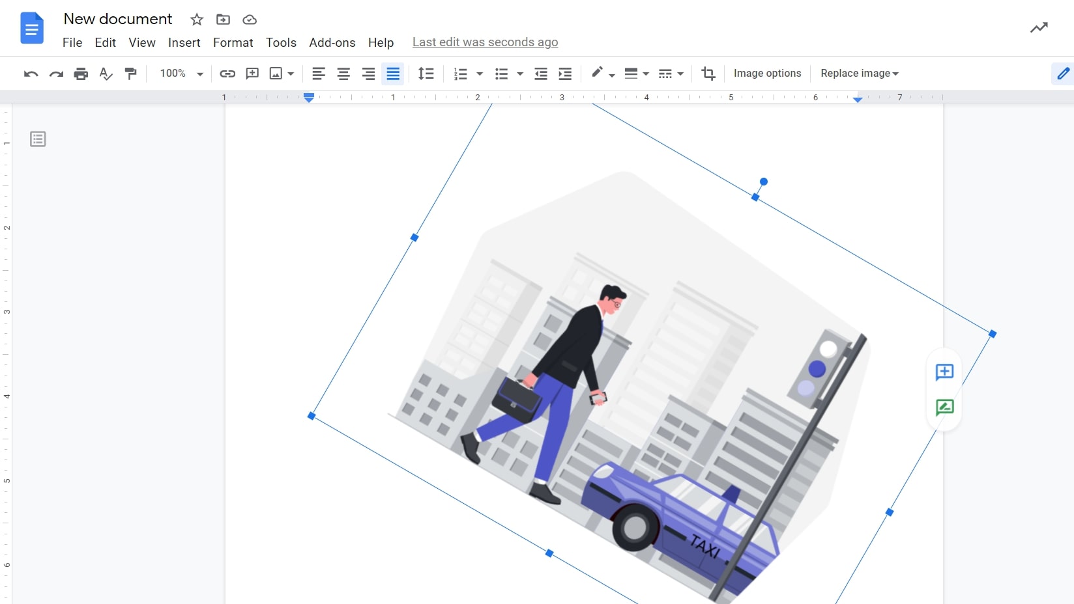Select the Paint format tool
The image size is (1074, 604).
click(x=130, y=74)
